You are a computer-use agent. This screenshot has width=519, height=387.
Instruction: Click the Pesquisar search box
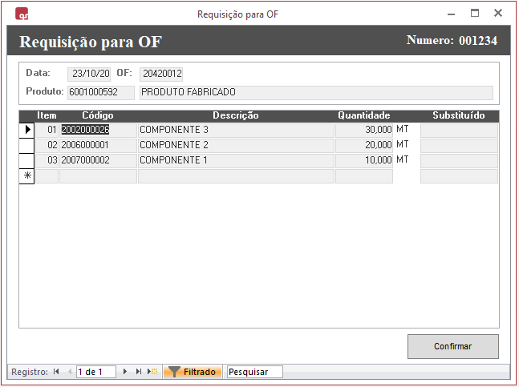(x=254, y=372)
